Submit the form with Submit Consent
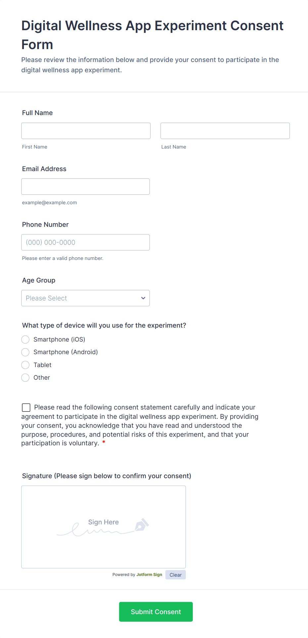308x638 pixels. point(156,612)
